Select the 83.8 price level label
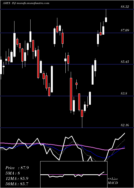 point(124,93)
